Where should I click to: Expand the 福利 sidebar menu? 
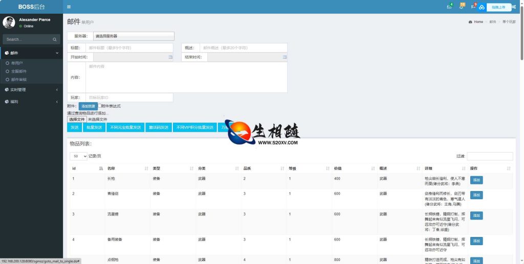pos(31,102)
